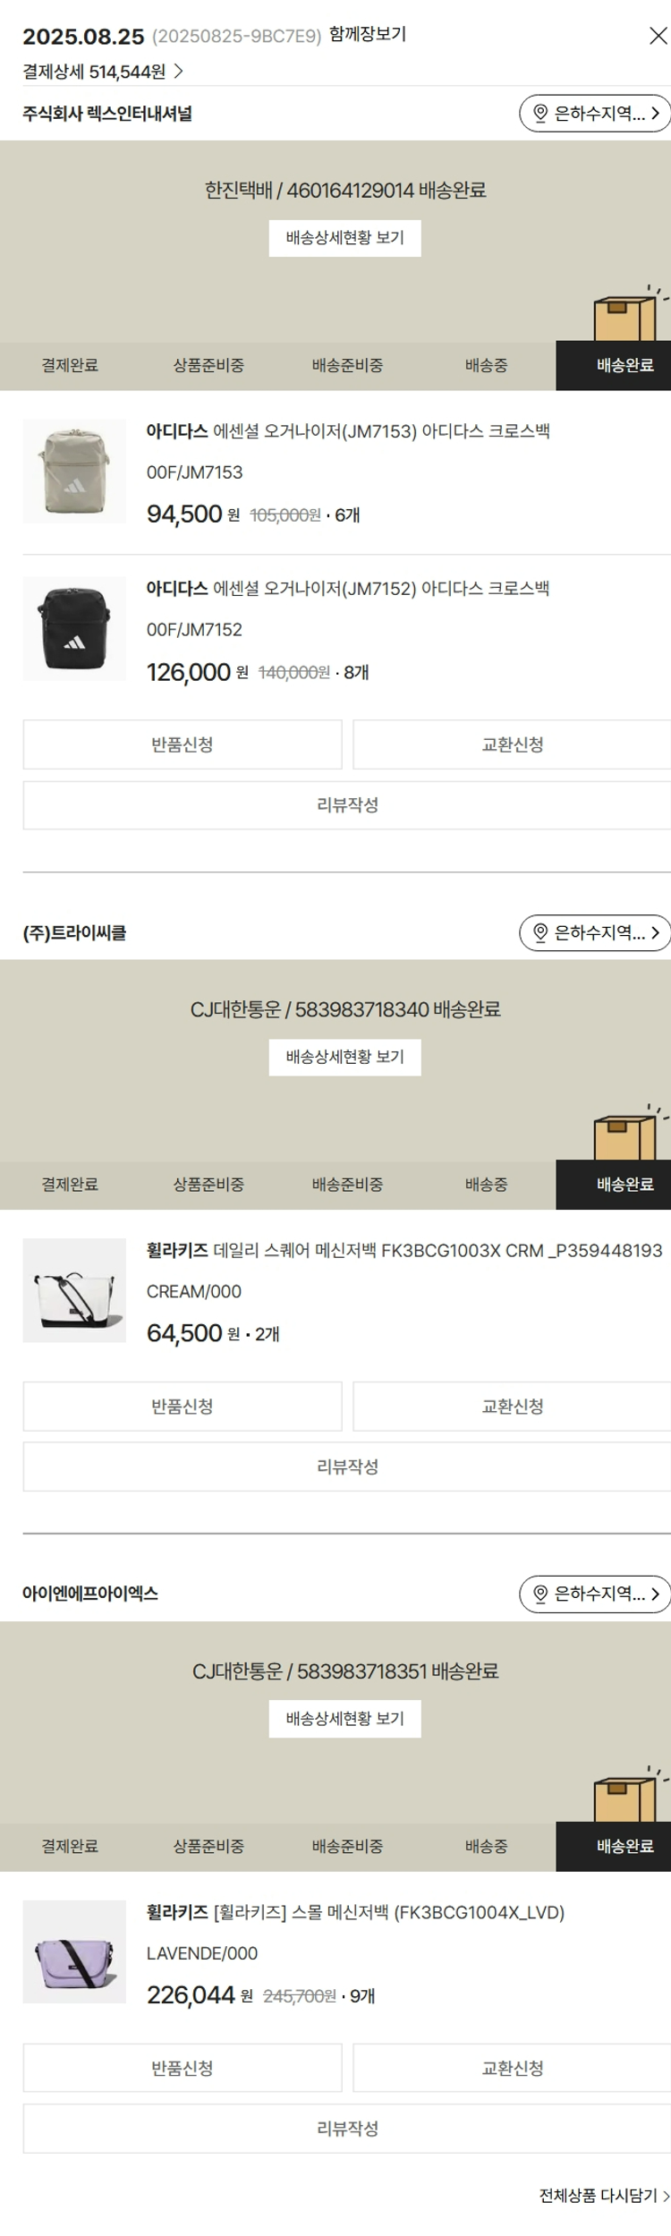Click the delivery box icon for 한진택배 shipment

click(626, 316)
